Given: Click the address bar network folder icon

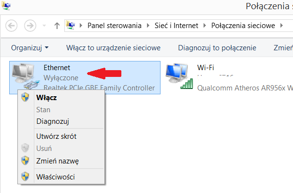Looking at the screenshot, I should click(71, 25).
